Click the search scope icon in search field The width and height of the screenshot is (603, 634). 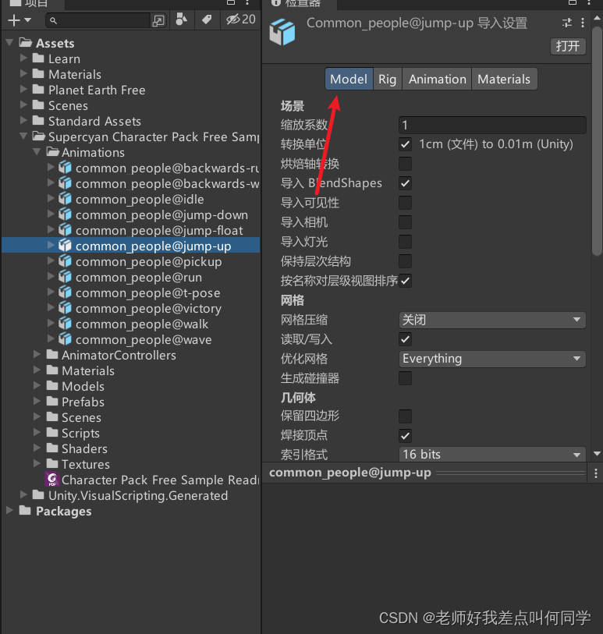tap(158, 20)
